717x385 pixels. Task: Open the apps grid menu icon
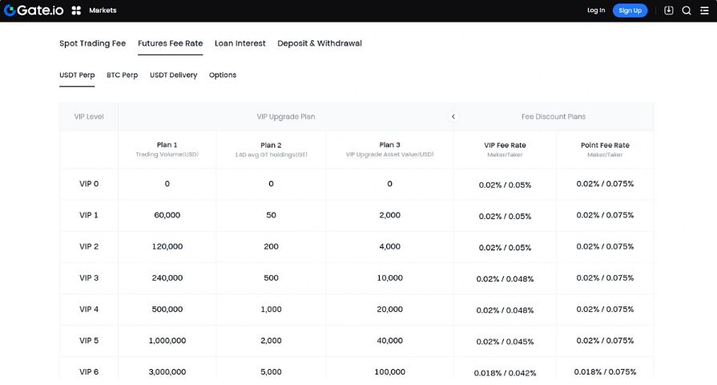click(76, 10)
